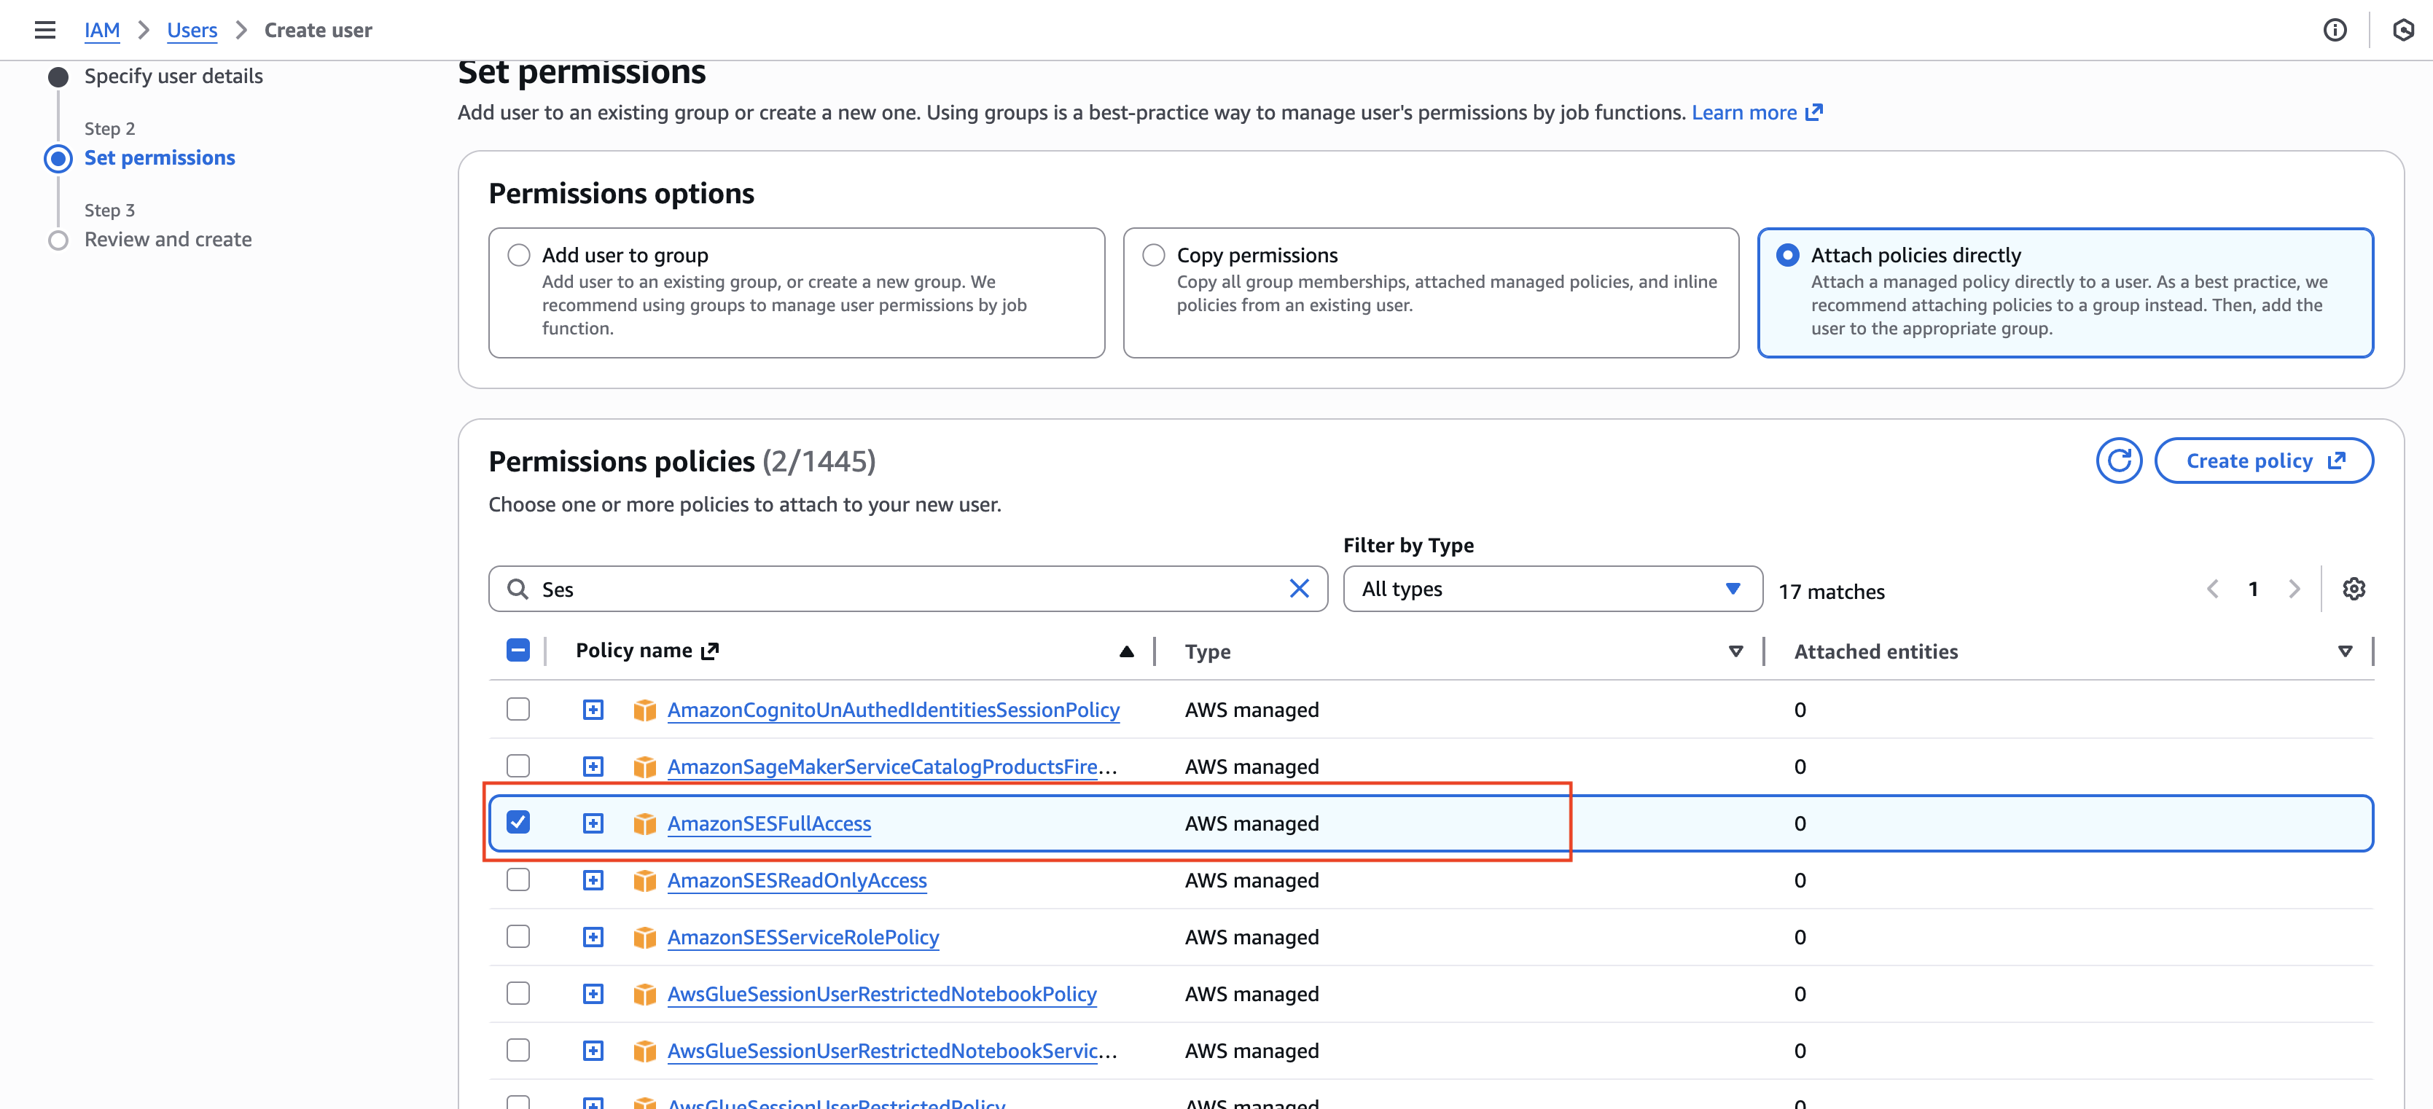Expand AmazonSESFullAccess policy details
This screenshot has width=2433, height=1109.
(592, 823)
